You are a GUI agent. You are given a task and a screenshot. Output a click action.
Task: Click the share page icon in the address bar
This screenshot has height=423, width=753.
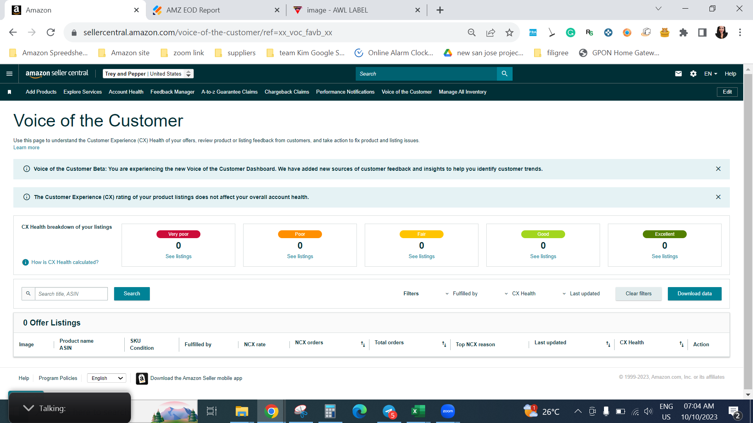pos(490,33)
